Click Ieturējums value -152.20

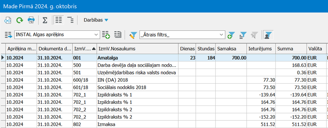261,117
